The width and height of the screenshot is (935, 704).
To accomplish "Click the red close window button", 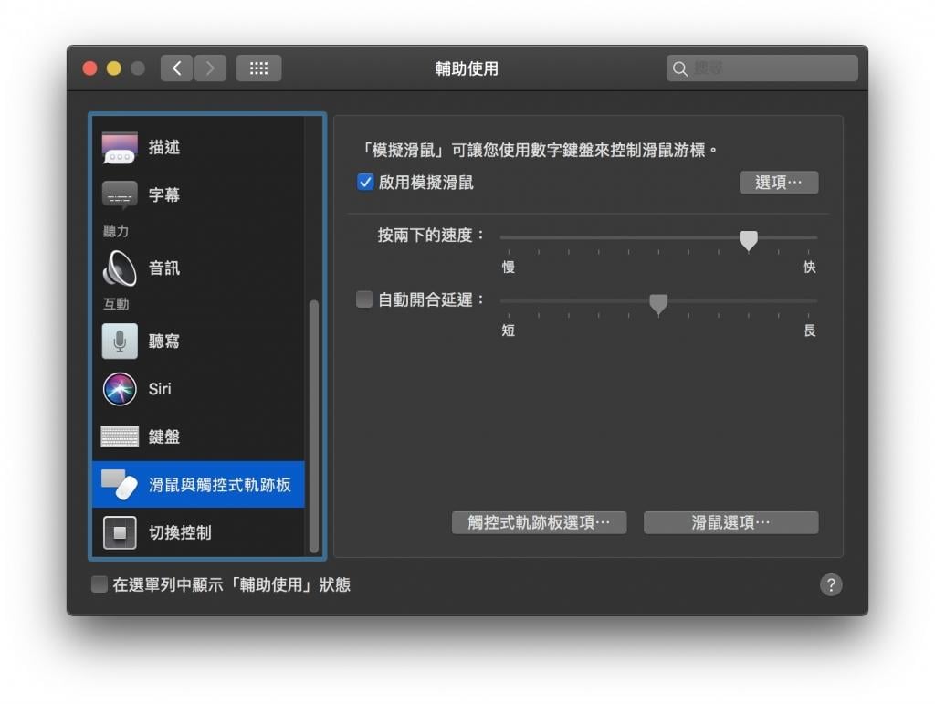I will 90,68.
